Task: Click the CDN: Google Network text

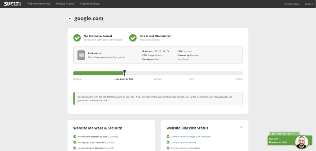Action: click(152, 55)
